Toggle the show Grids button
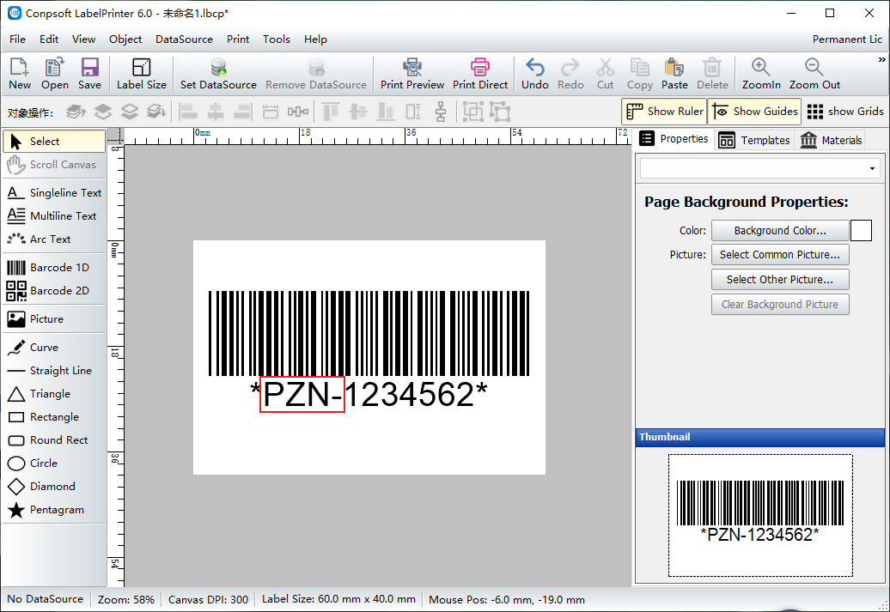This screenshot has height=612, width=890. click(x=844, y=112)
